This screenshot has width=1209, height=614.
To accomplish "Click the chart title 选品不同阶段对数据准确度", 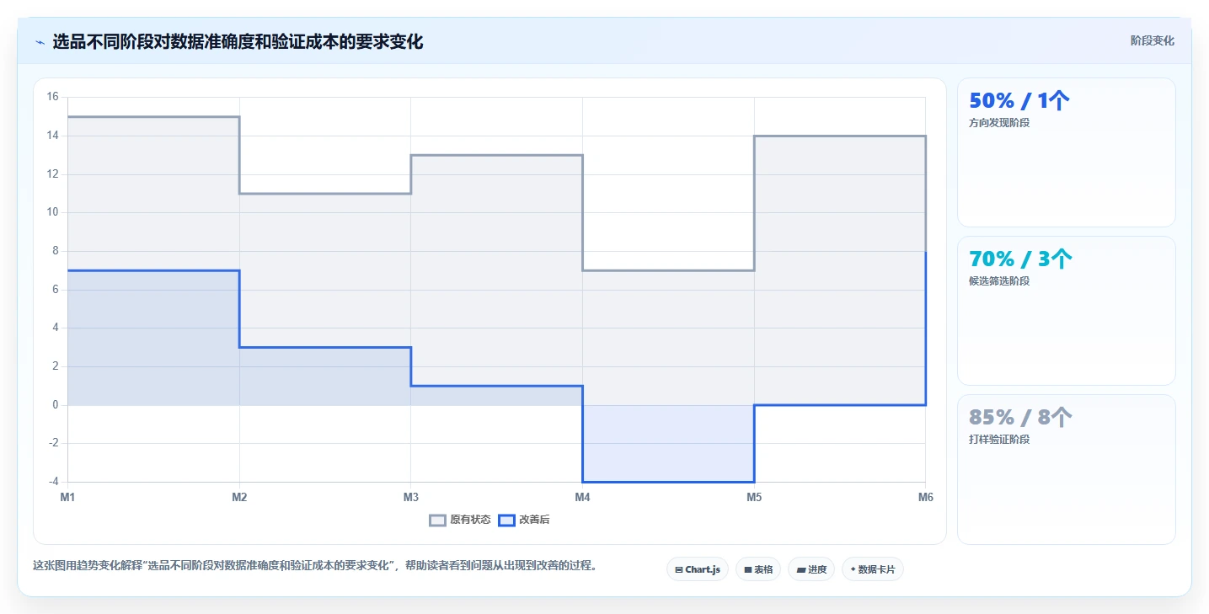I will [x=238, y=41].
